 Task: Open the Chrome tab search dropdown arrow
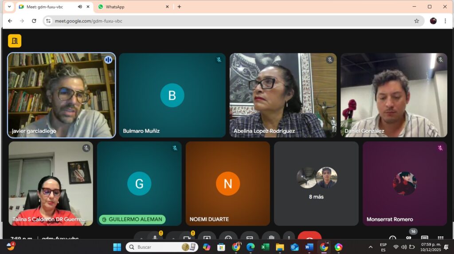click(x=9, y=7)
